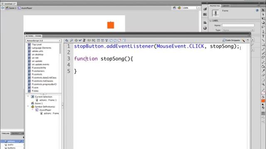This screenshot has width=266, height=149.
Task: Select the Free Transform tool
Action: (263, 19)
